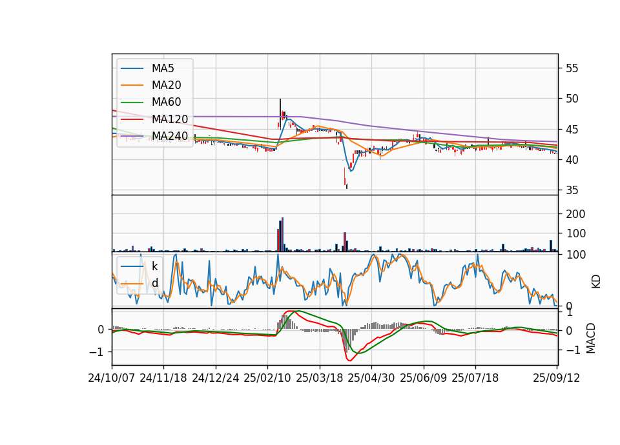The width and height of the screenshot is (620, 445).
Task: Click the MA120 legend label
Action: tap(170, 119)
